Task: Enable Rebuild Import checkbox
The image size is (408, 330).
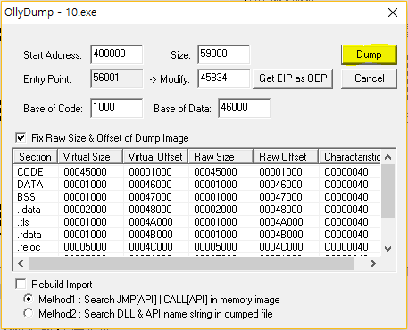Action: pyautogui.click(x=21, y=284)
